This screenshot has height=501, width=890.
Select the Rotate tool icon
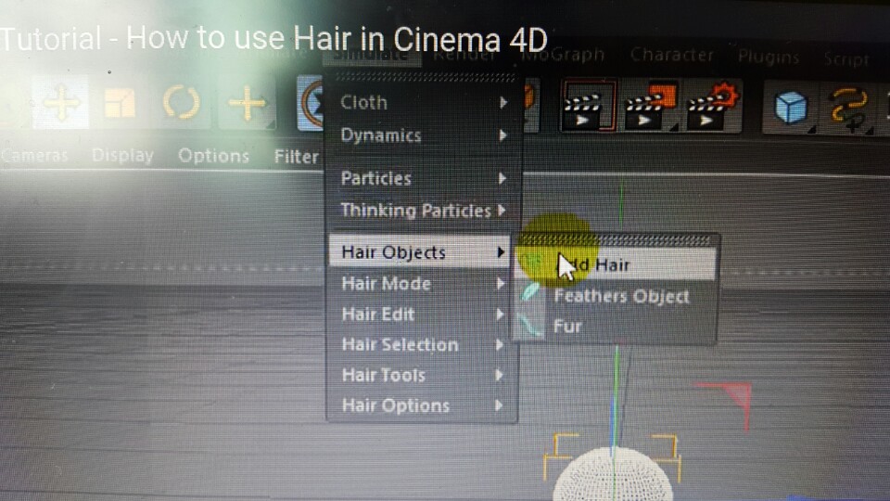pyautogui.click(x=182, y=103)
